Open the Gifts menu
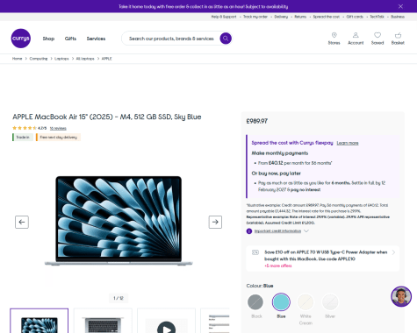The width and height of the screenshot is (417, 333). pos(70,39)
